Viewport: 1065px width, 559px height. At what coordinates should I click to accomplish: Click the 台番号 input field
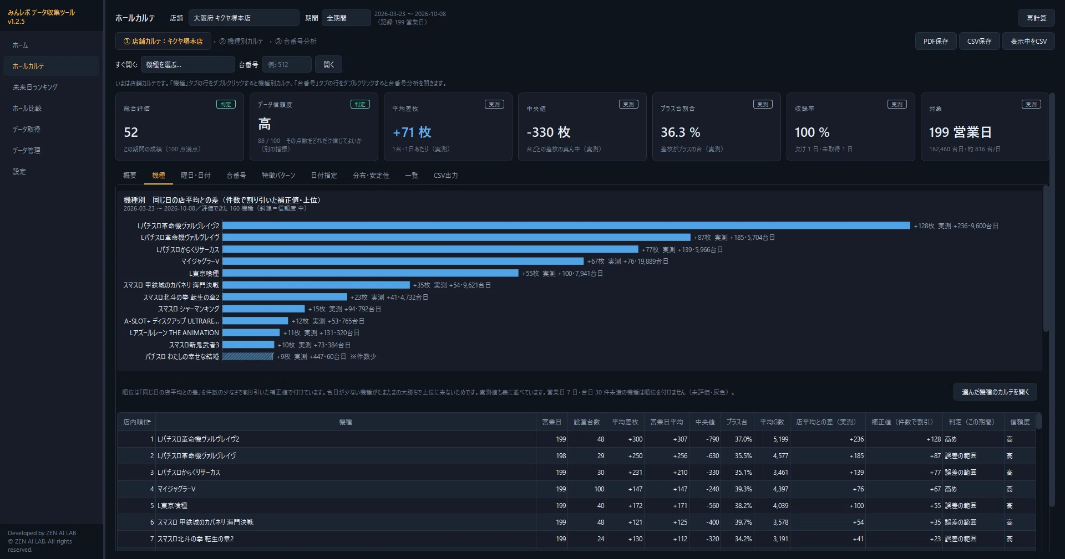click(x=286, y=64)
